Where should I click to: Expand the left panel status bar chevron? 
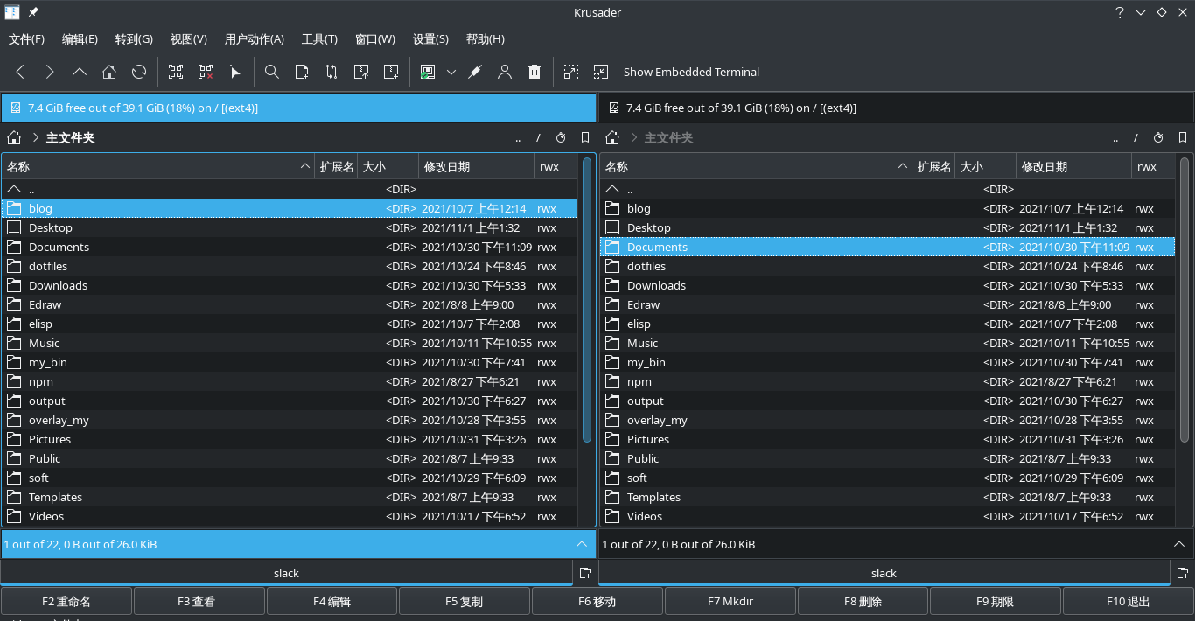582,544
